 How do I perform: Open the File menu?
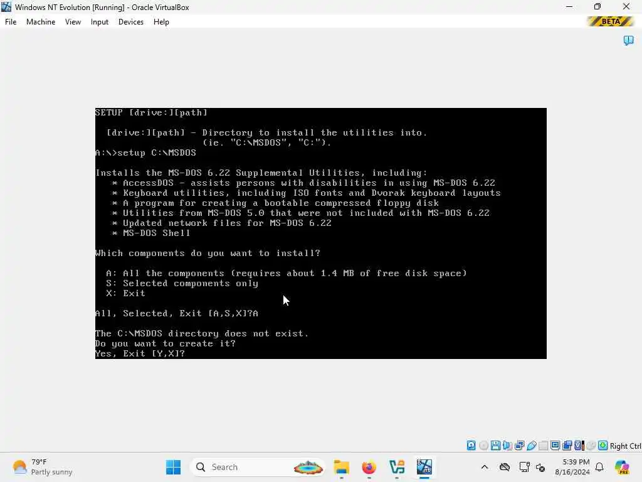coord(11,22)
